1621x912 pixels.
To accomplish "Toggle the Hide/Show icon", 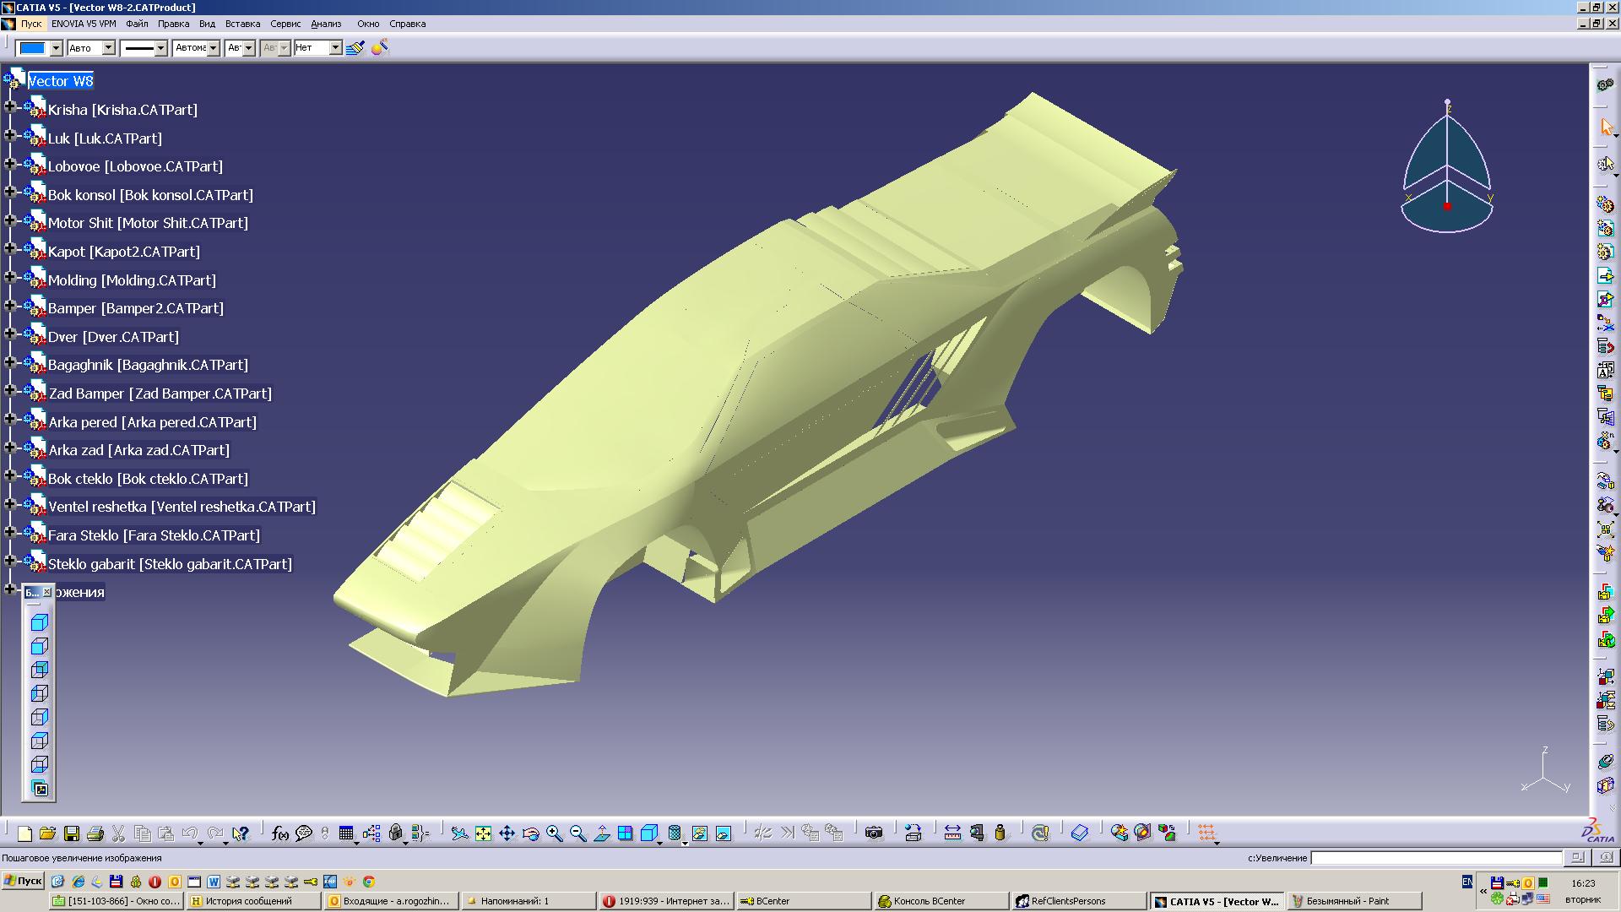I will click(x=699, y=833).
